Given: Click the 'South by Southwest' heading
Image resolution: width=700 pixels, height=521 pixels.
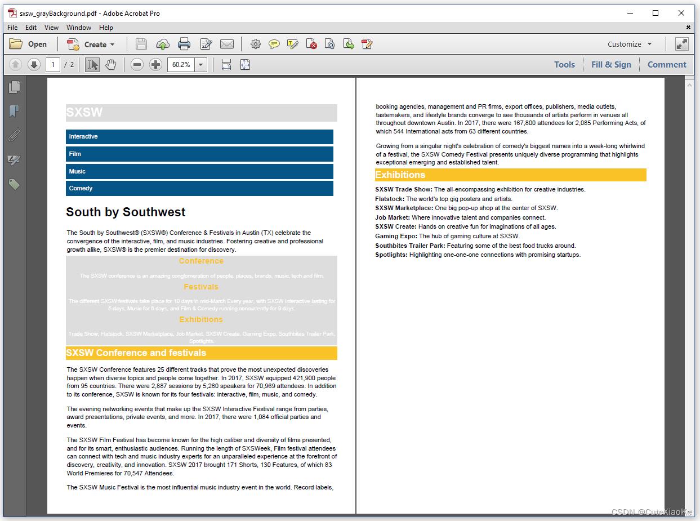Looking at the screenshot, I should click(126, 212).
